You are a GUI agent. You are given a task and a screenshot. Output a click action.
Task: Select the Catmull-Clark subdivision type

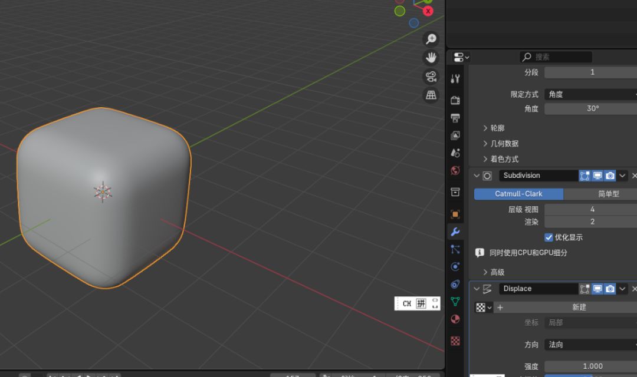(518, 194)
